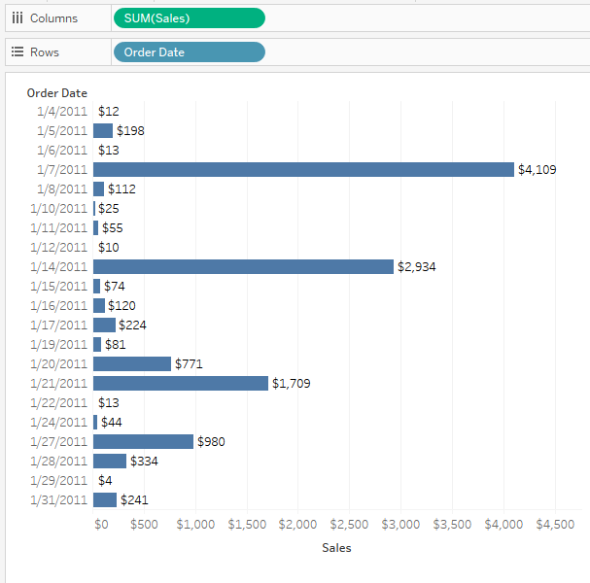This screenshot has height=583, width=590.
Task: Click the Columns shelf icon
Action: [17, 18]
